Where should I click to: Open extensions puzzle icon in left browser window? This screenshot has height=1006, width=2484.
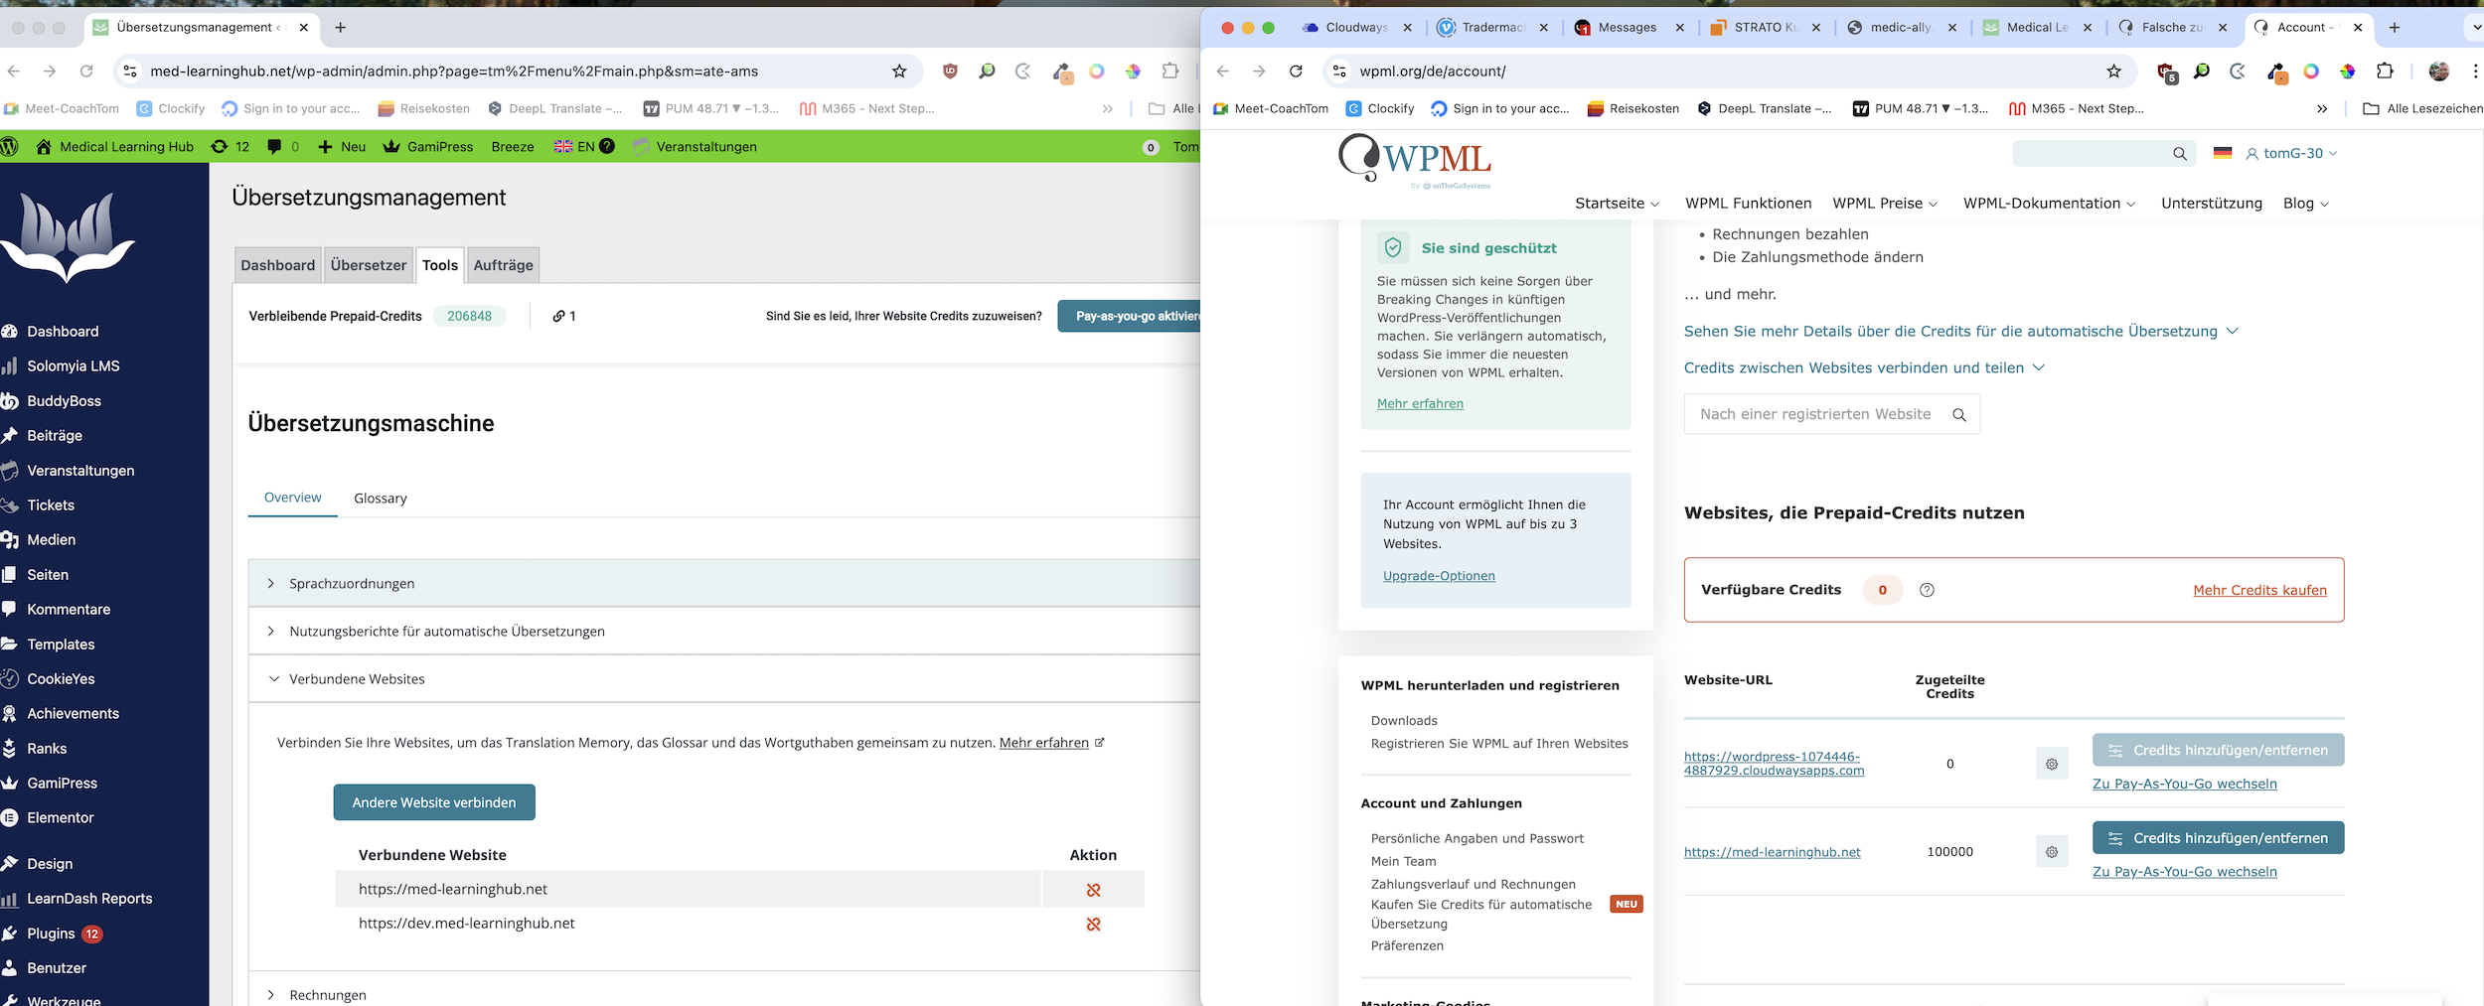click(1170, 72)
